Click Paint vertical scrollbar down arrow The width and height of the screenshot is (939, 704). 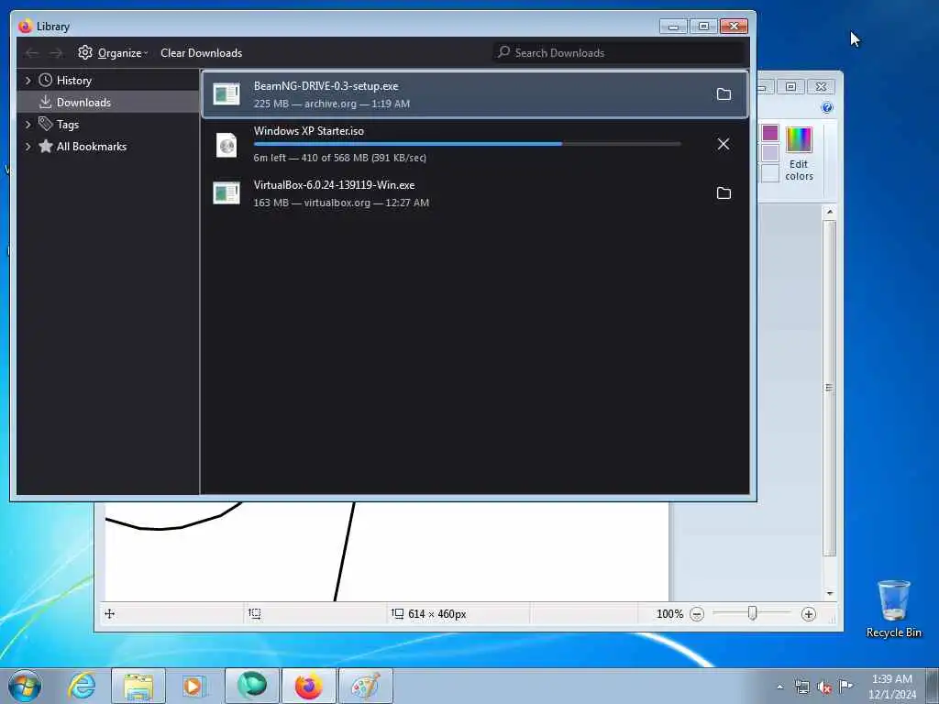coord(829,593)
